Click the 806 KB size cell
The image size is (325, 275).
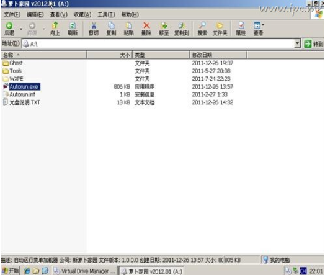(122, 86)
